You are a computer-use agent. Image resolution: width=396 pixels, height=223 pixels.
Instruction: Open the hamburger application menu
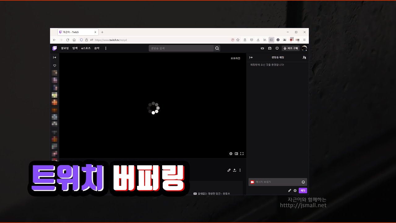tap(304, 40)
